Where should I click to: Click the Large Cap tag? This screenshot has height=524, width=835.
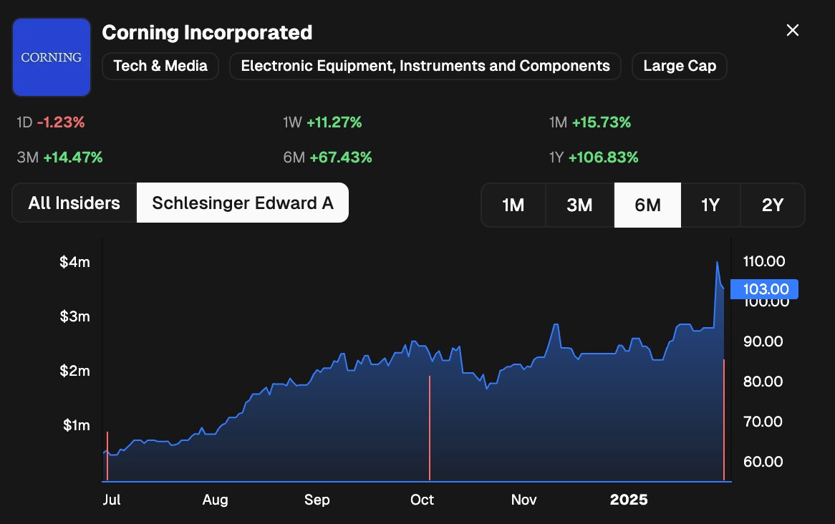click(680, 66)
